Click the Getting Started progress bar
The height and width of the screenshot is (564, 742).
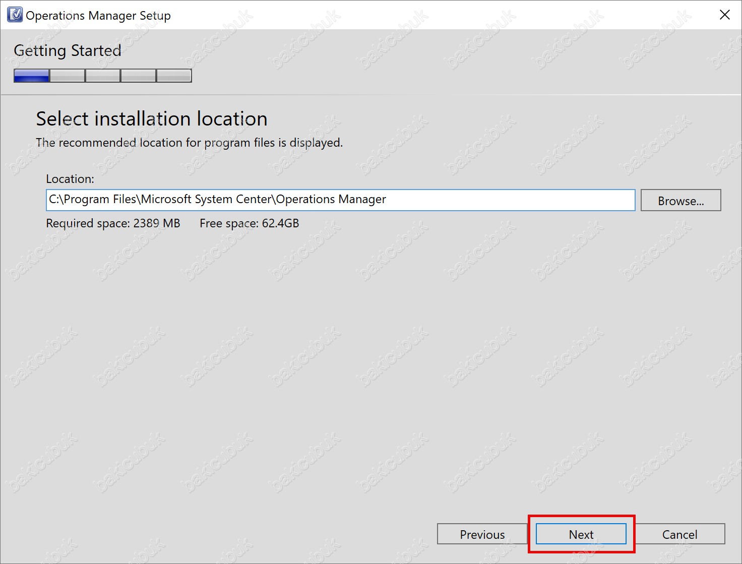pyautogui.click(x=103, y=76)
